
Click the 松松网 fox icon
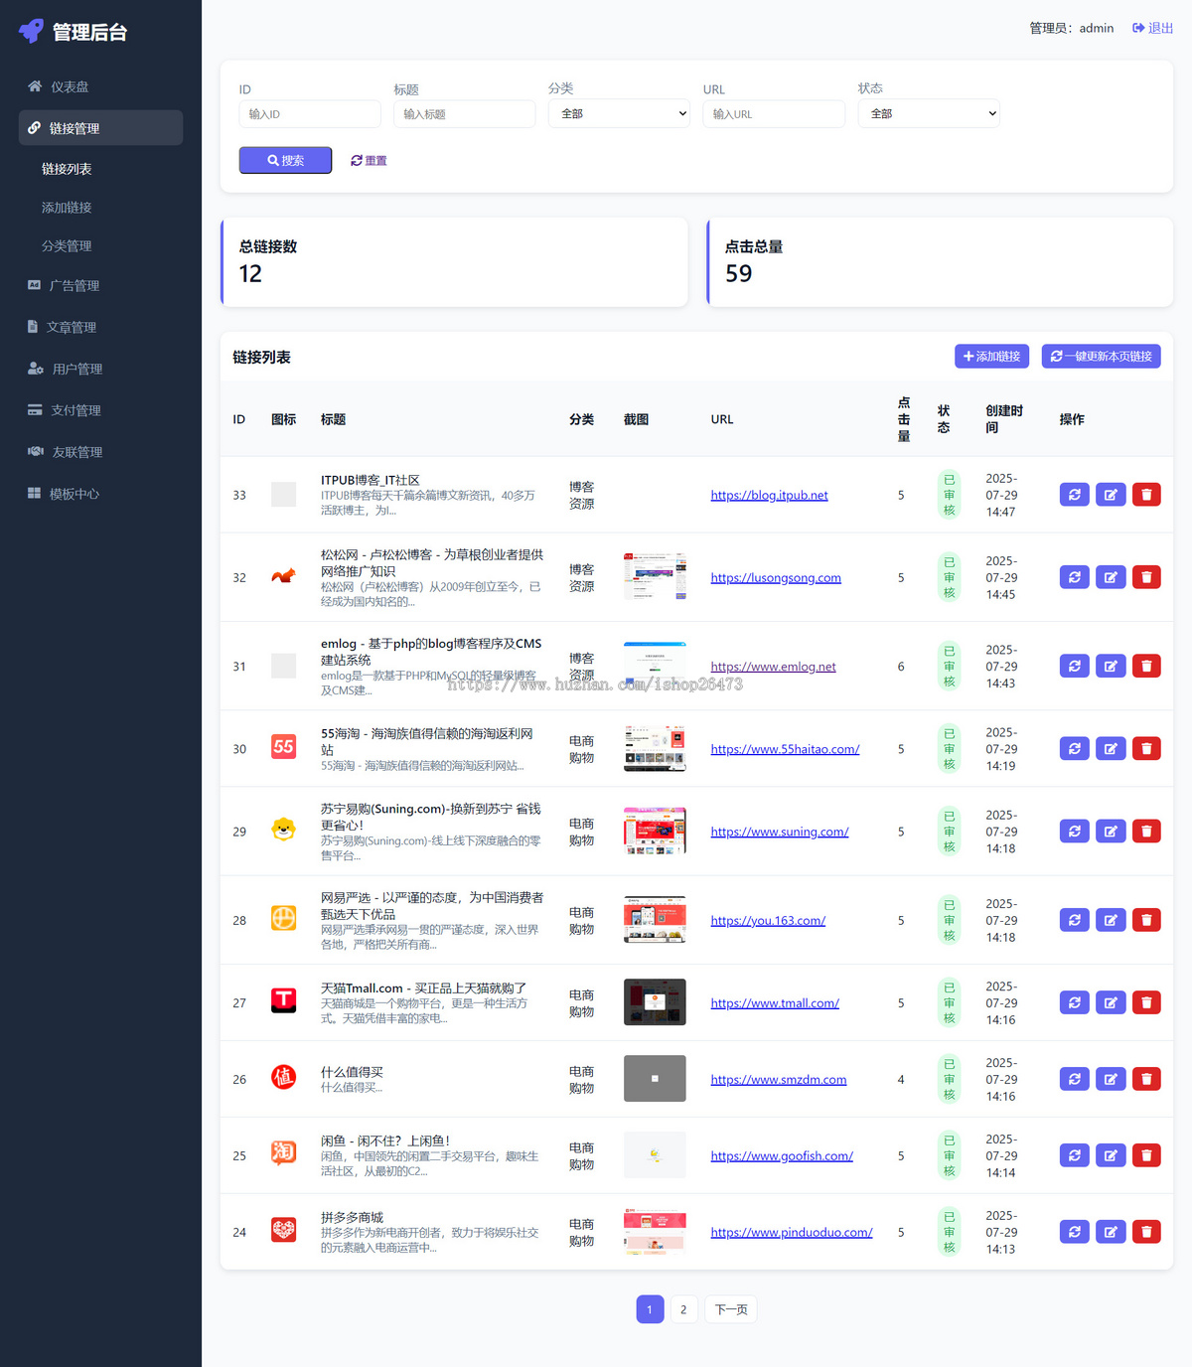coord(284,575)
